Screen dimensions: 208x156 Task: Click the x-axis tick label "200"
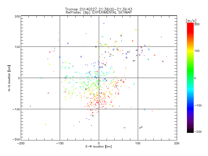click(177, 143)
